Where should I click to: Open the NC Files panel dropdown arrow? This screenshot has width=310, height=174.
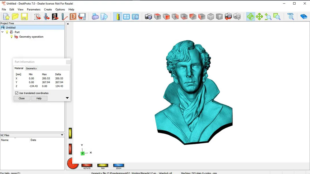pyautogui.click(x=62, y=135)
